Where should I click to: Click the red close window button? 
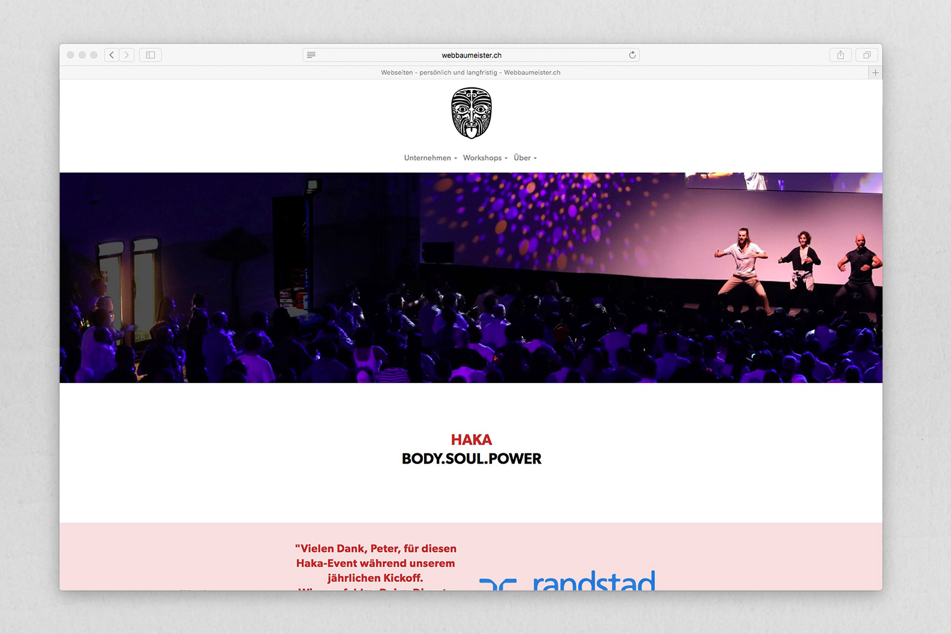coord(70,55)
